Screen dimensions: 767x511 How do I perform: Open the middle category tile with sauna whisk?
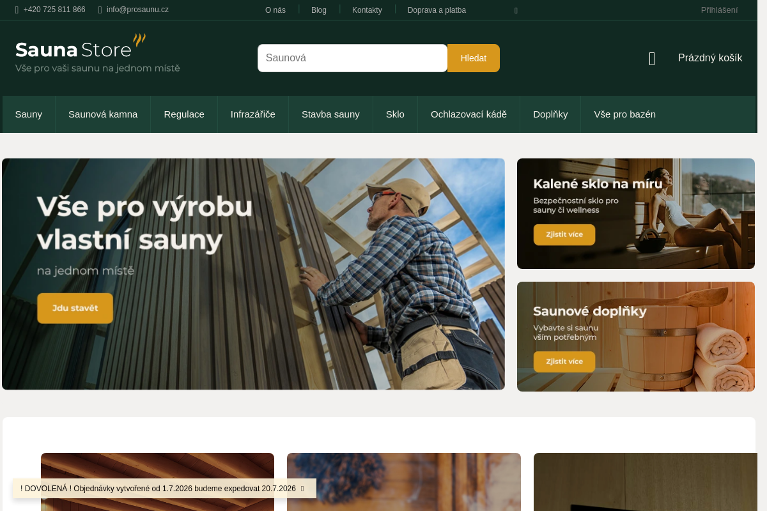pyautogui.click(x=404, y=482)
